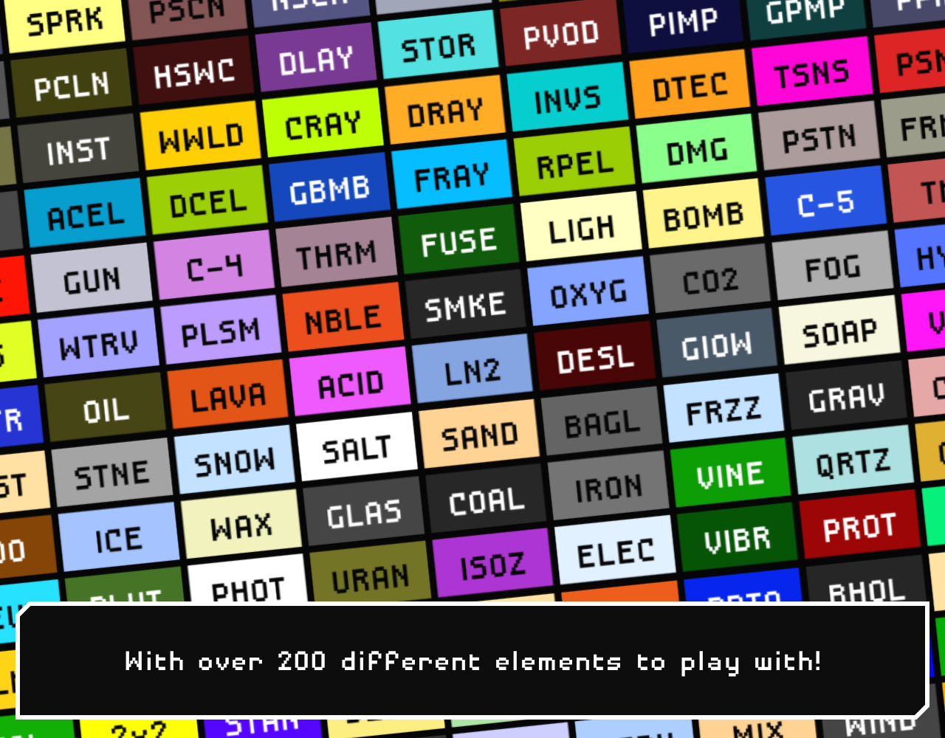Pick the URAN element tile

pos(371,578)
